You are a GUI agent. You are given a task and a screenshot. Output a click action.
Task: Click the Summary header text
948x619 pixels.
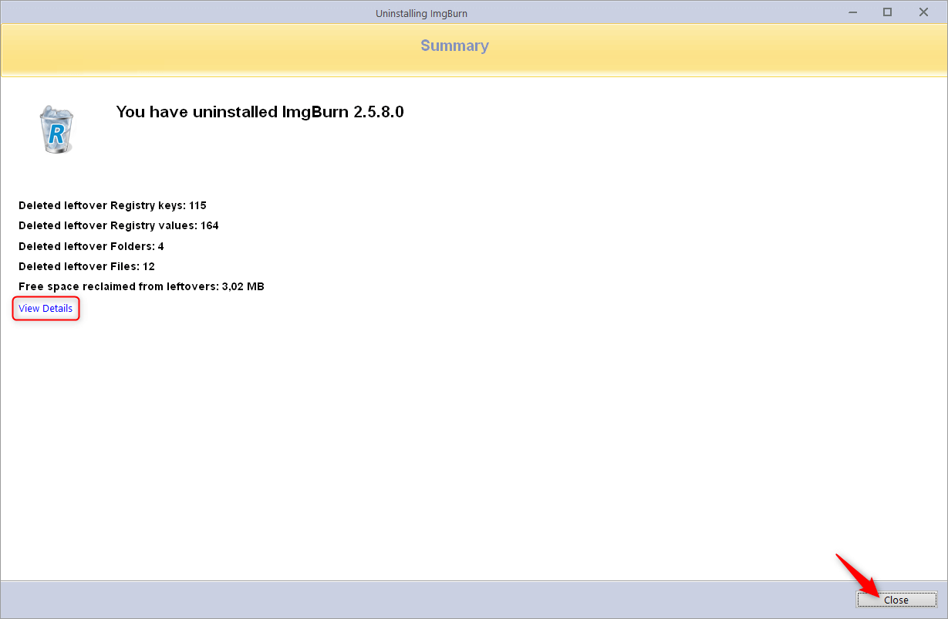click(x=454, y=46)
